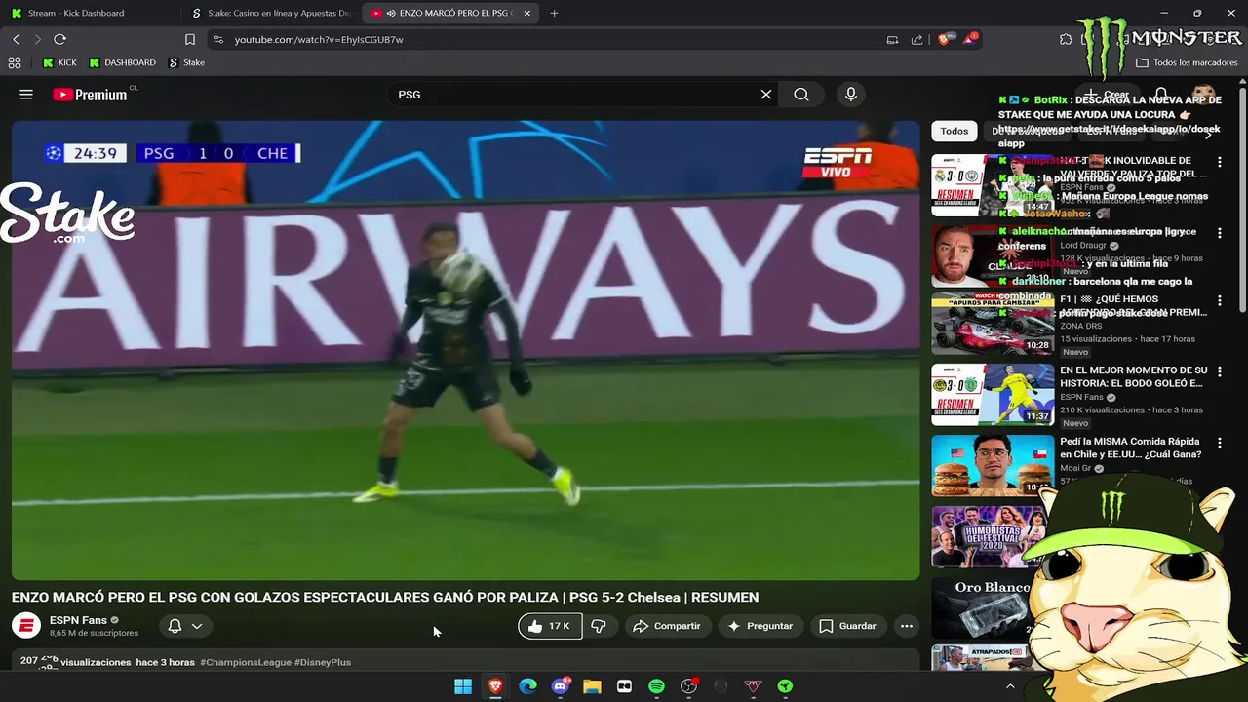The width and height of the screenshot is (1248, 702).
Task: Click the video player area
Action: 465,350
